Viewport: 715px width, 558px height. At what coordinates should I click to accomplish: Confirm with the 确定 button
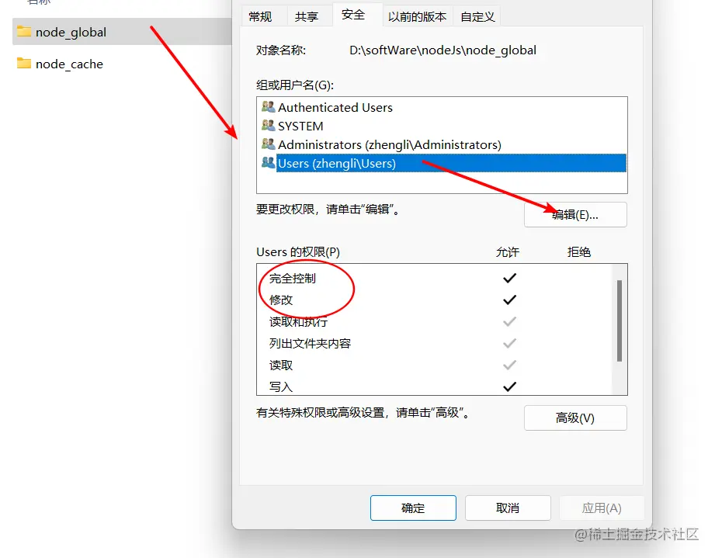(413, 508)
